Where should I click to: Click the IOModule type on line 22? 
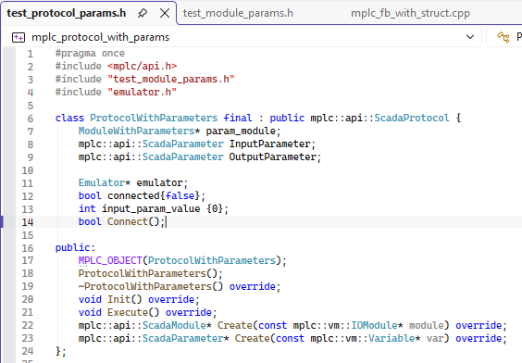pyautogui.click(x=374, y=325)
